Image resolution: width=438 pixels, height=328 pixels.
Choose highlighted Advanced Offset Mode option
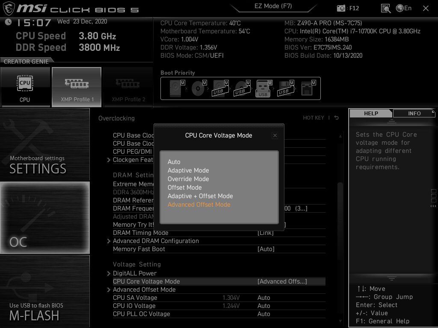(x=199, y=205)
